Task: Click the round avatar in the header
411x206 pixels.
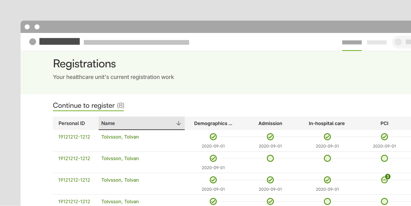Action: pos(398,42)
